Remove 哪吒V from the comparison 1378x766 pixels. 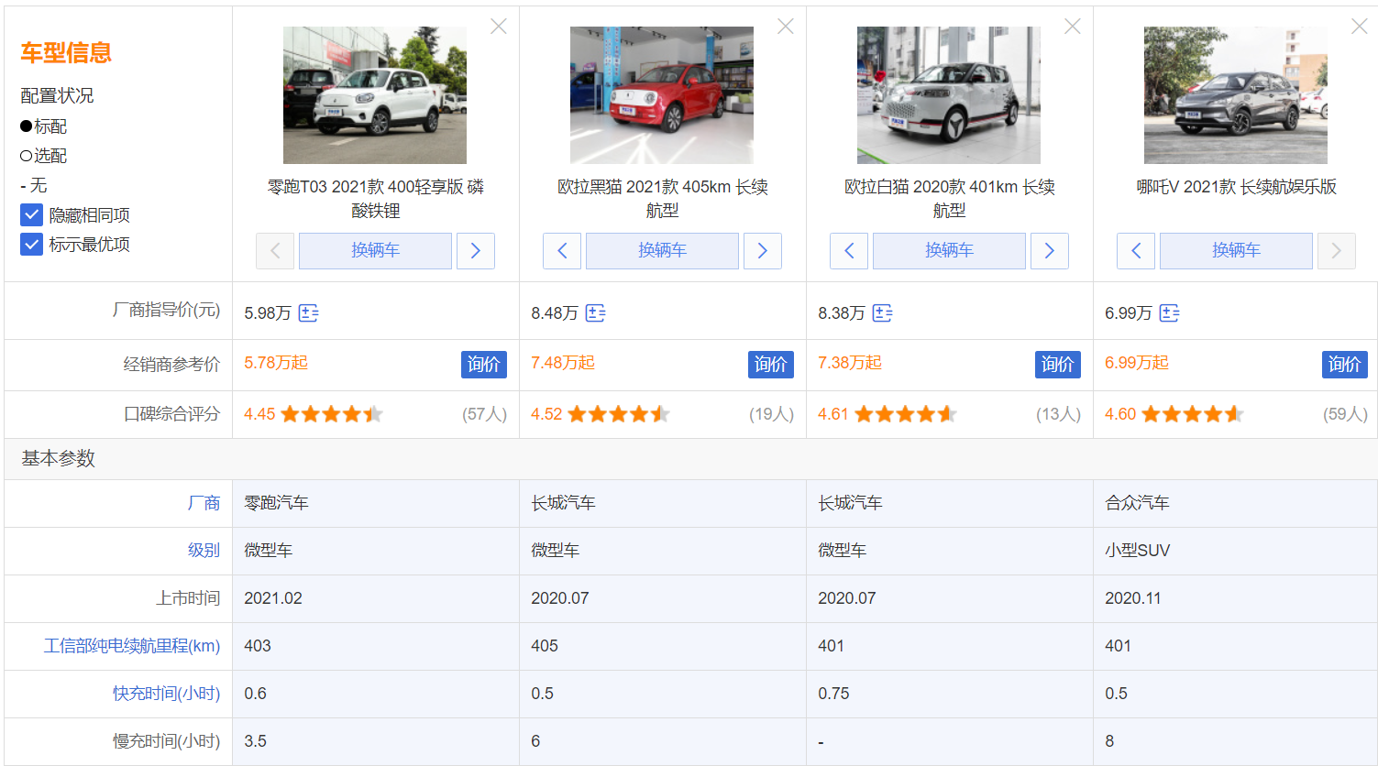[1360, 27]
